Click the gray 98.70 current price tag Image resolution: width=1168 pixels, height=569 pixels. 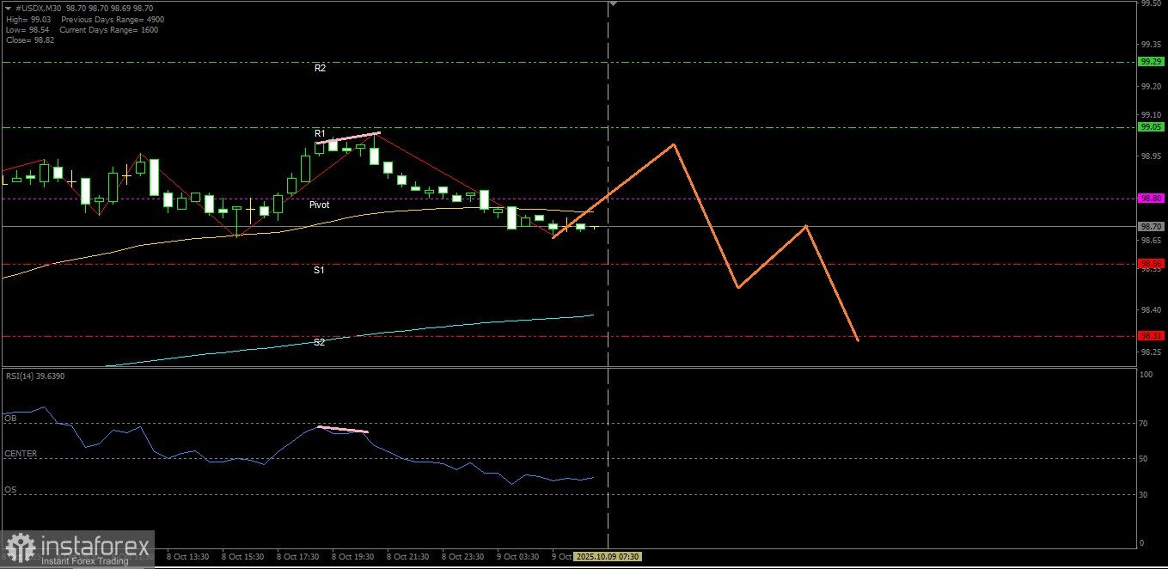pyautogui.click(x=1150, y=227)
